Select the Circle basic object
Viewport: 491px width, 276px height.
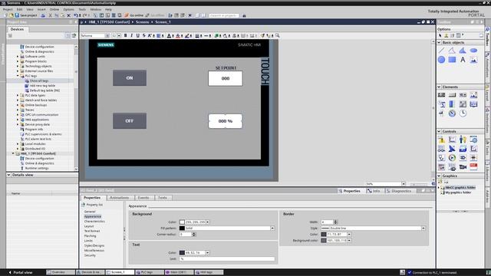pyautogui.click(x=442, y=60)
